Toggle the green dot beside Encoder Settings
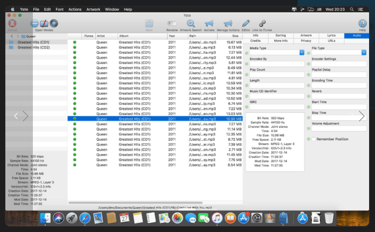The width and height of the screenshot is (375, 232). [x=309, y=64]
